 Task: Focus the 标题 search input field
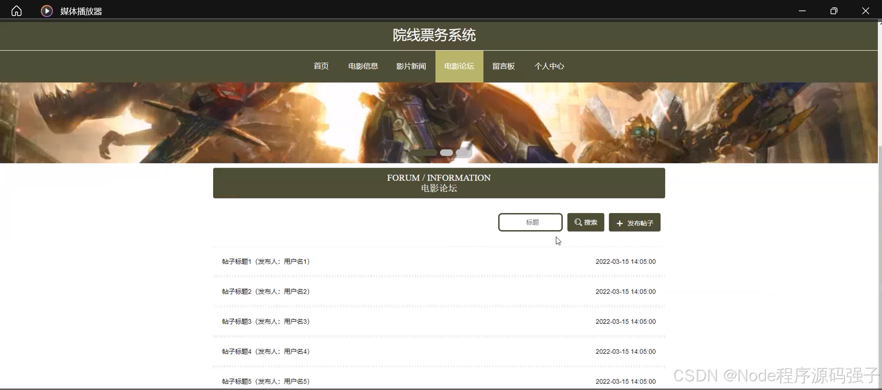tap(530, 222)
